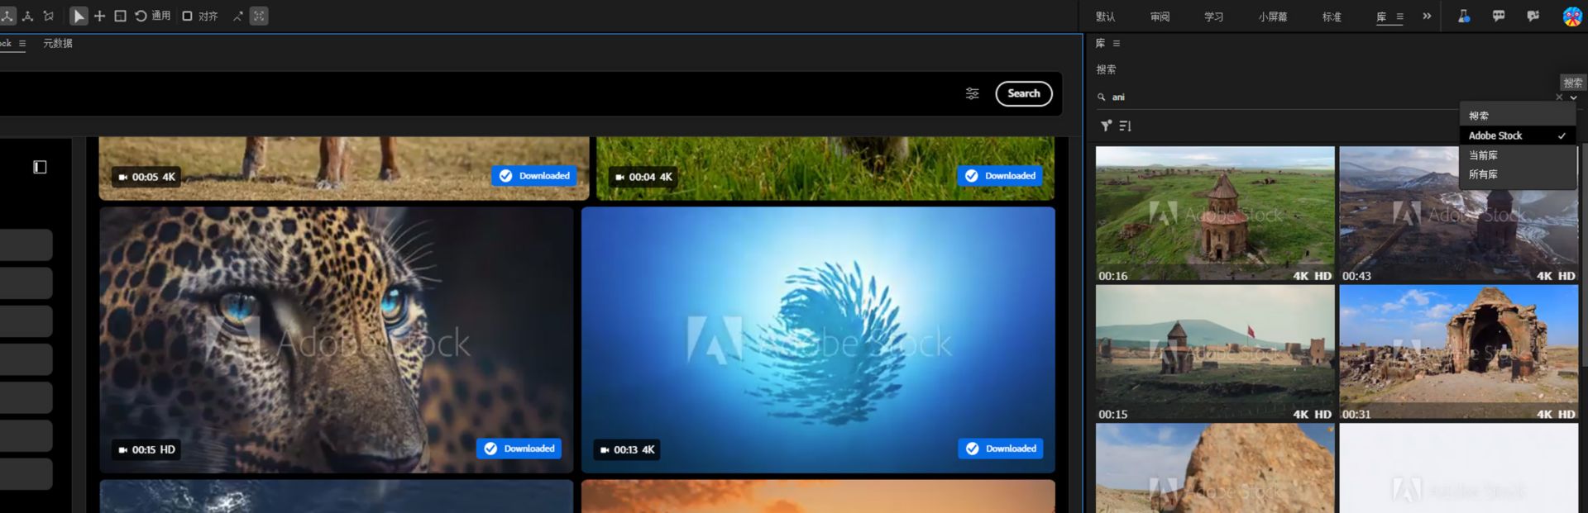This screenshot has width=1588, height=513.
Task: Open the swirling fish school video thumbnail
Action: 818,340
